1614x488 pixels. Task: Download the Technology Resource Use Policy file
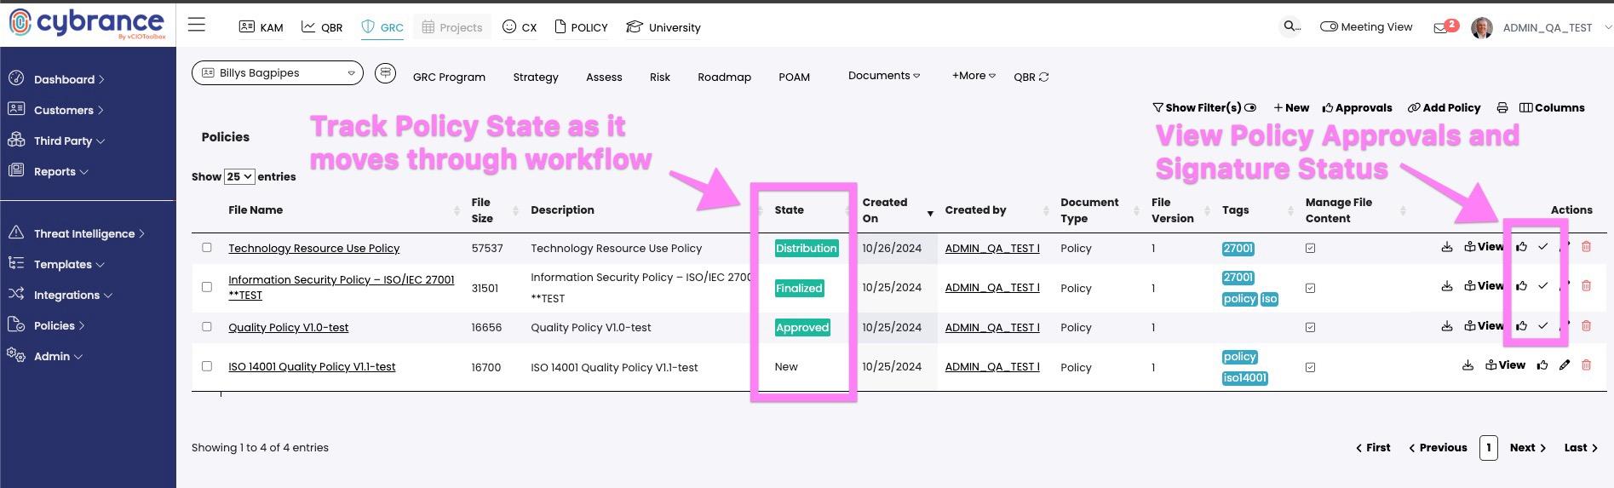(1446, 247)
